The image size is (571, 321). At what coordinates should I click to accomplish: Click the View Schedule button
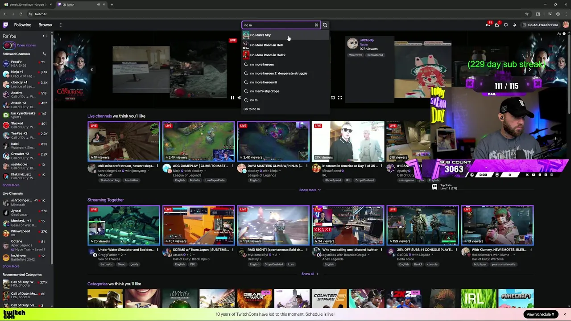click(540, 314)
